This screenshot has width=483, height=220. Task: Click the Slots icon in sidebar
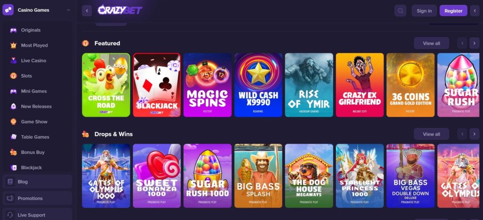(x=13, y=76)
